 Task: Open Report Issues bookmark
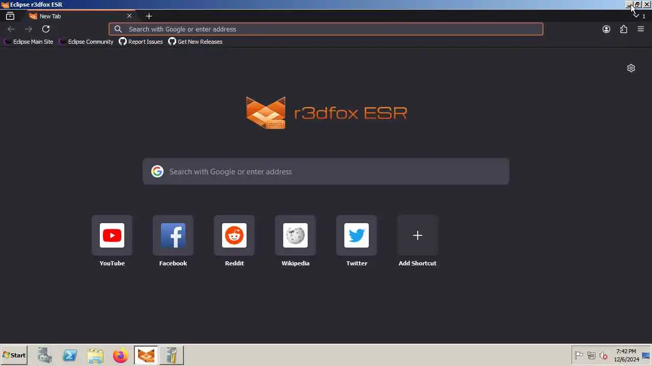point(141,42)
